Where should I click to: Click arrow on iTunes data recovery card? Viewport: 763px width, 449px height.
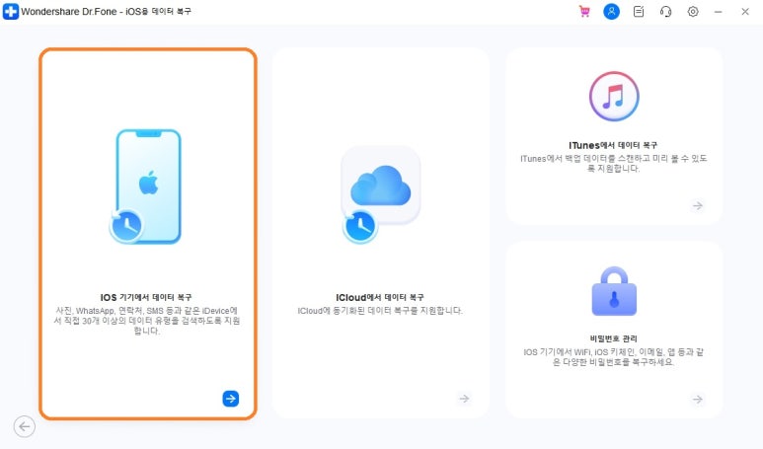698,206
